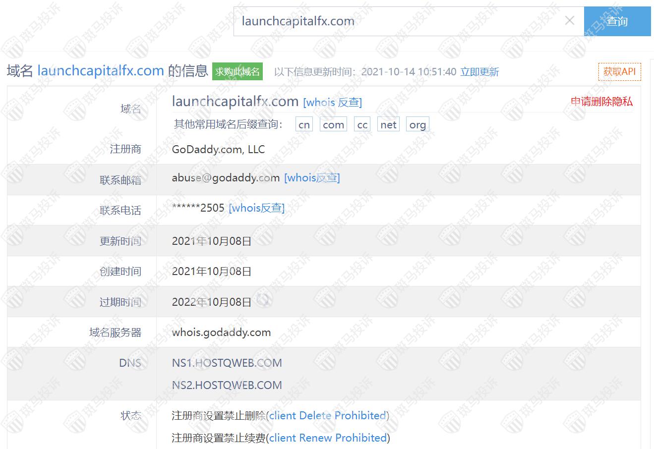Open whois反查 for the contact phone
This screenshot has height=449, width=654.
point(256,208)
